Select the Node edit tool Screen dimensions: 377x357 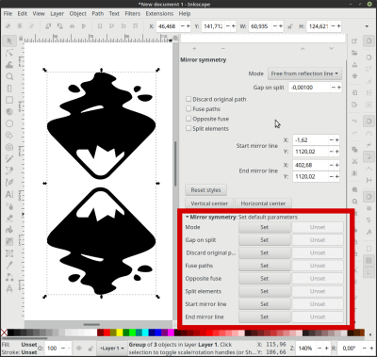9,53
